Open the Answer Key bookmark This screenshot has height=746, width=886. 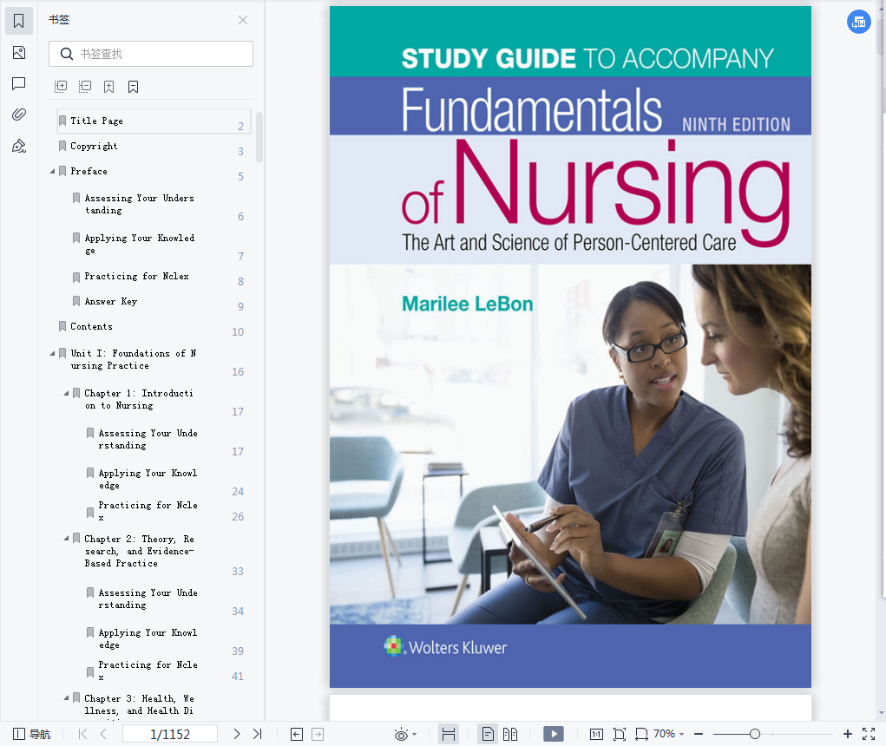coord(111,302)
